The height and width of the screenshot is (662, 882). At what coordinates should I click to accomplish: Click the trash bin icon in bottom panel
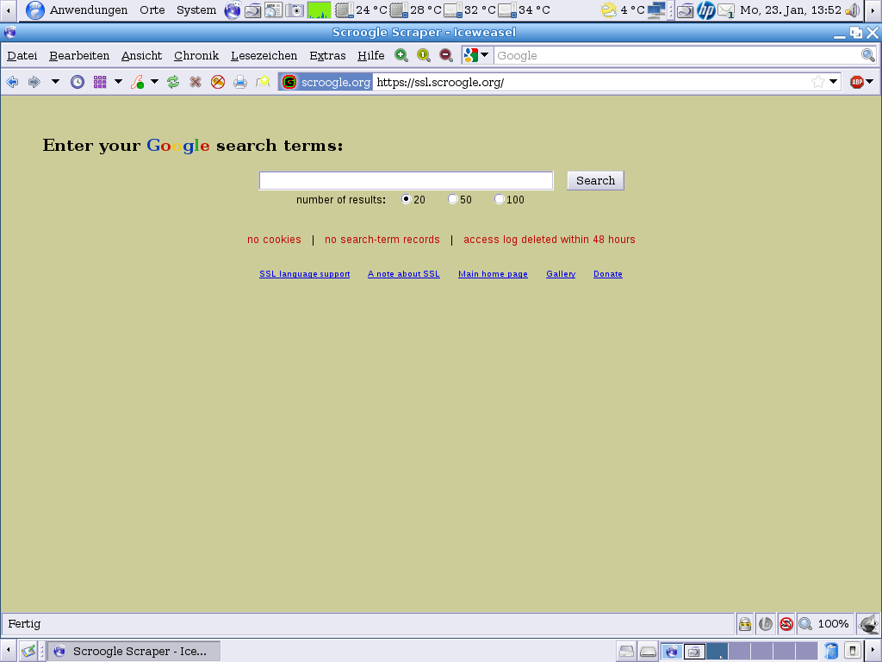pyautogui.click(x=831, y=652)
